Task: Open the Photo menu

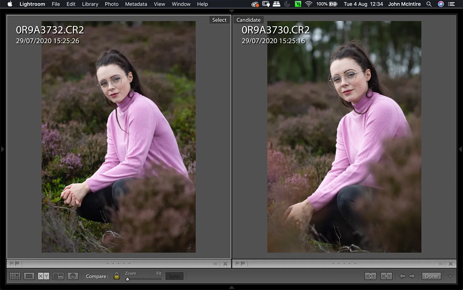Action: [111, 4]
